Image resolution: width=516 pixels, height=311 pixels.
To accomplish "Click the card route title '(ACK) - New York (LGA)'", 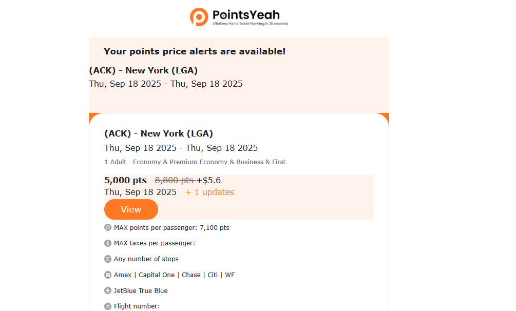I will tap(159, 134).
